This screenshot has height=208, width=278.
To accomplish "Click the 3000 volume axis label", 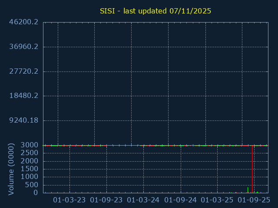I will point(30,145).
